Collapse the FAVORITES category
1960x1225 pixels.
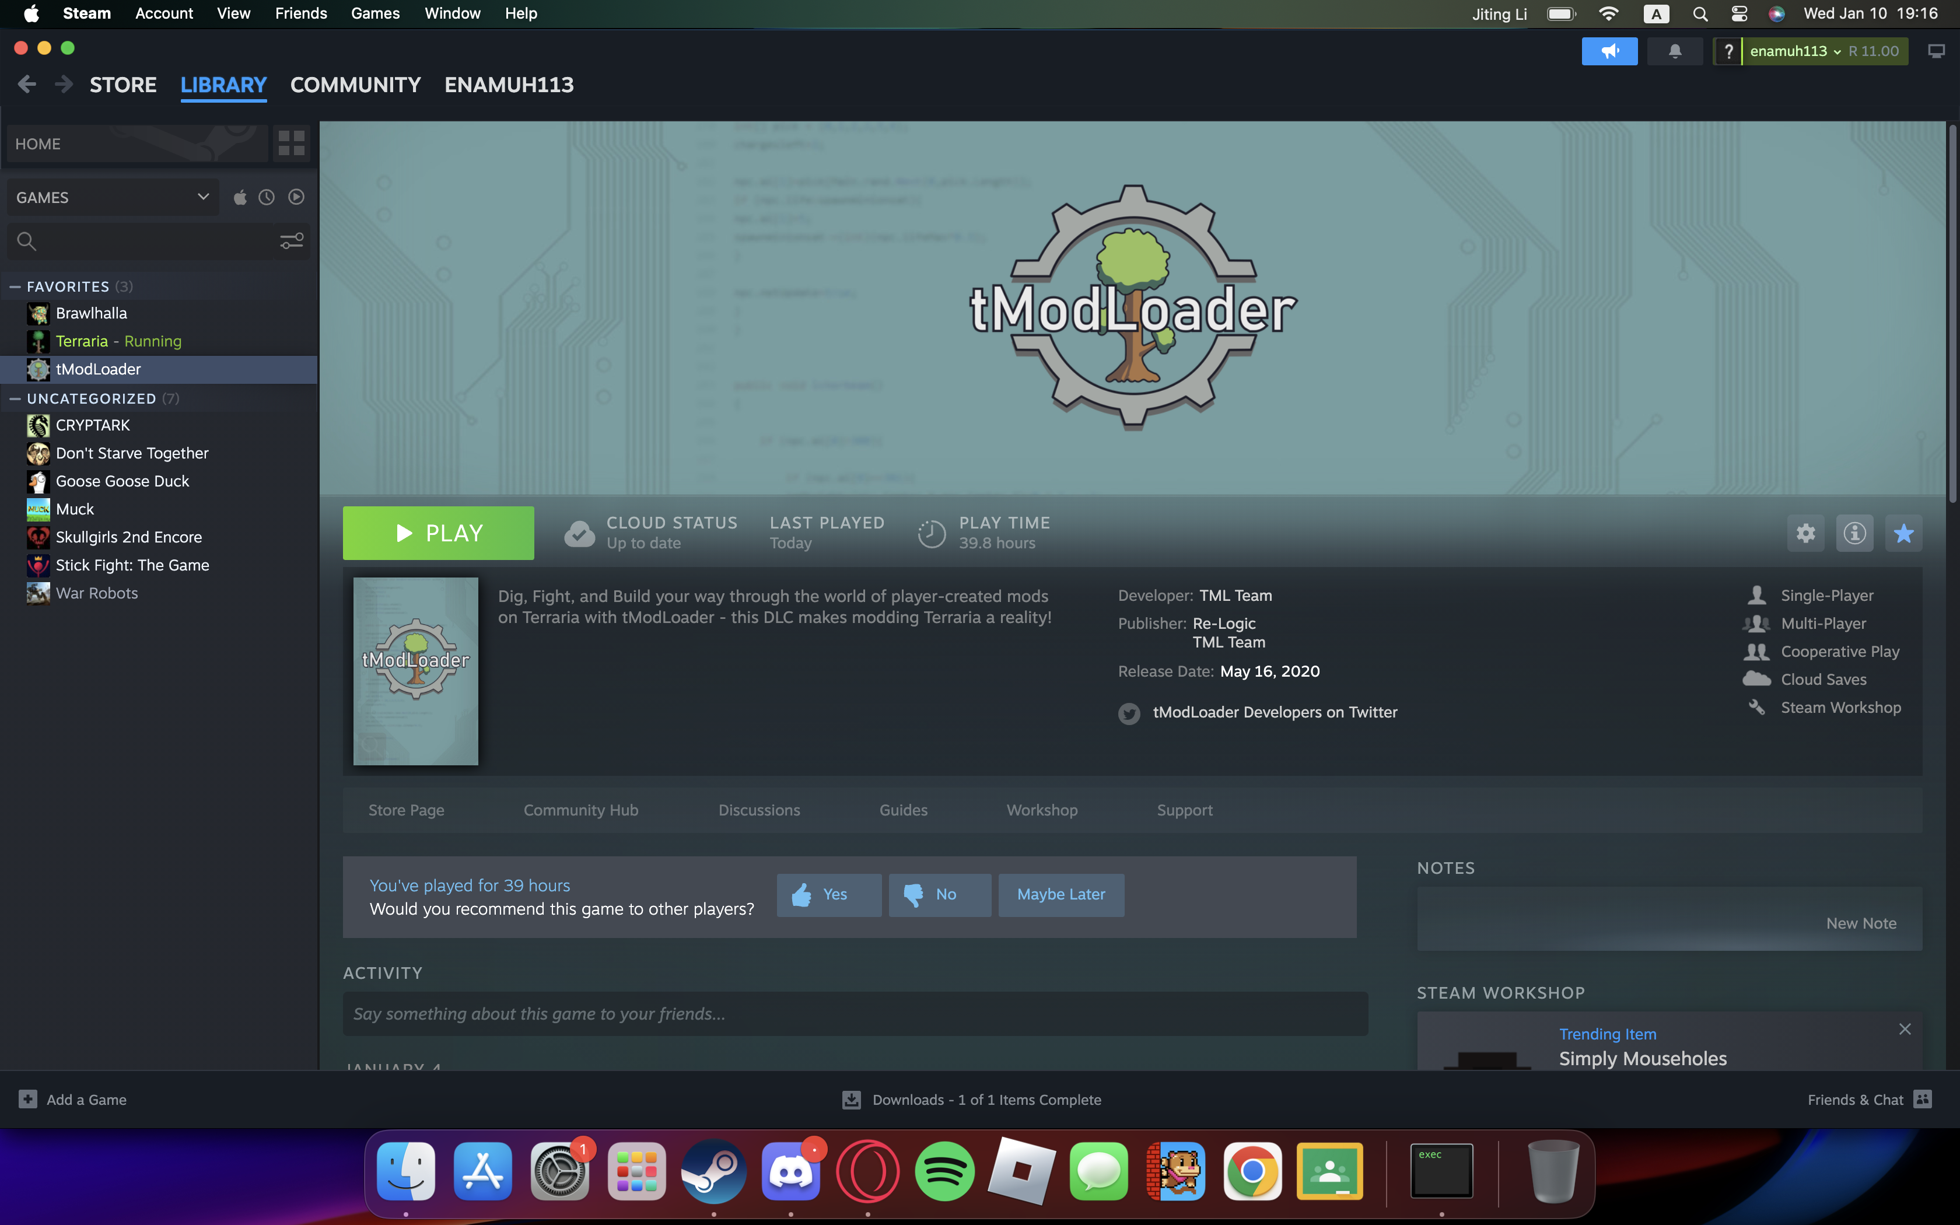pos(15,286)
